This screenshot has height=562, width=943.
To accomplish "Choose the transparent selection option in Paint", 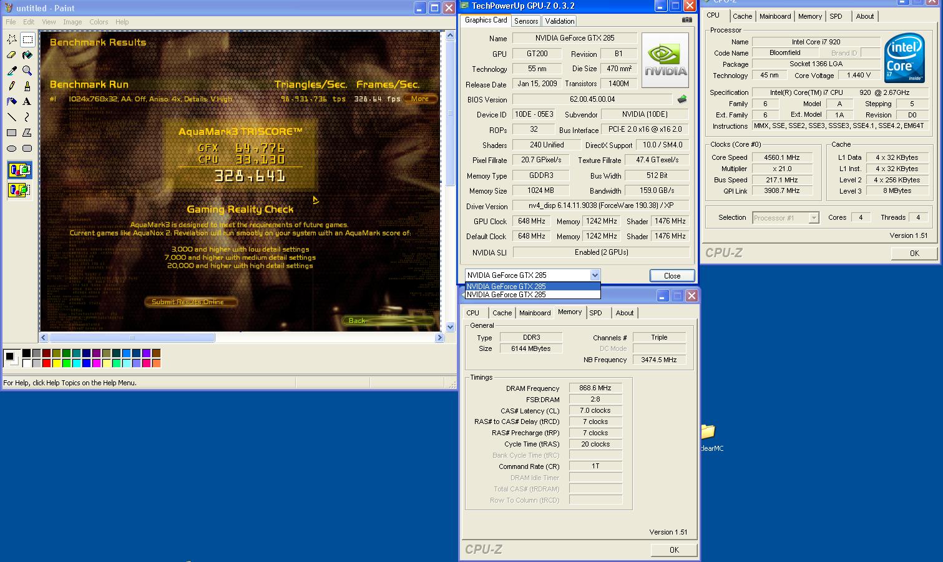I will (x=19, y=189).
